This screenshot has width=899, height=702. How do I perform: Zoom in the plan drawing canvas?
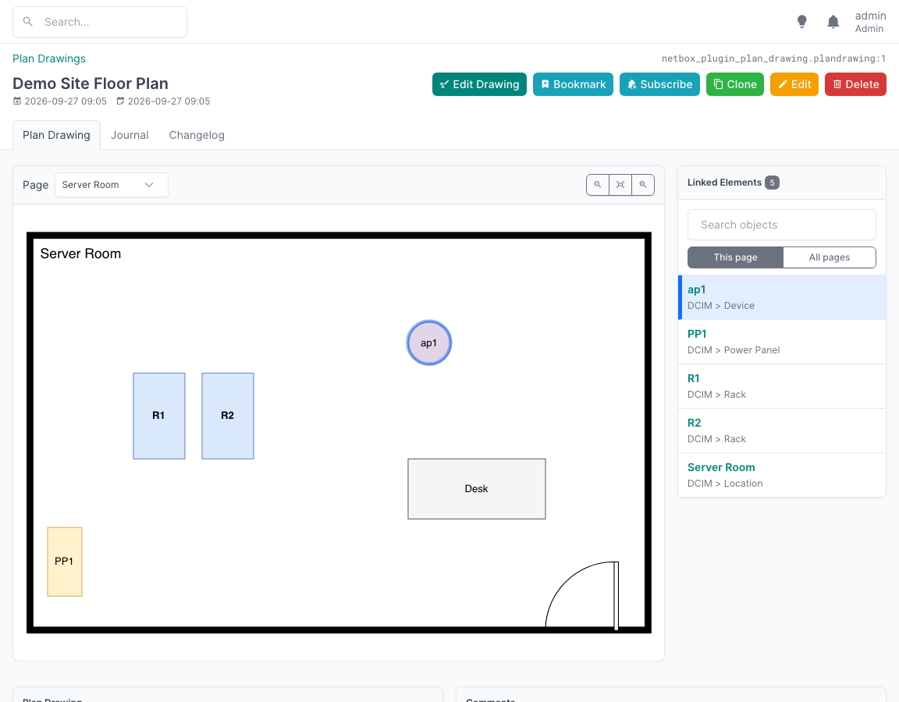click(x=643, y=185)
